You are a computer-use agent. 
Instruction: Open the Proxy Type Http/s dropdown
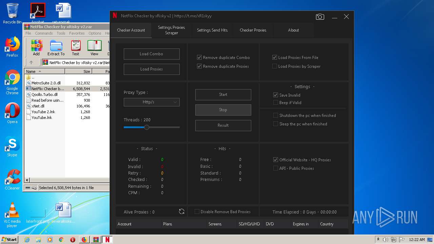pyautogui.click(x=152, y=102)
